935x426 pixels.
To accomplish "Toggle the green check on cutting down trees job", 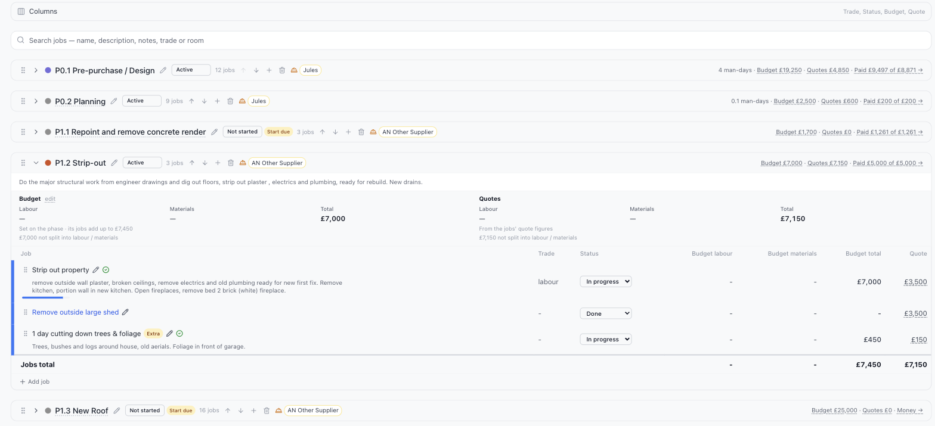I will pos(179,334).
